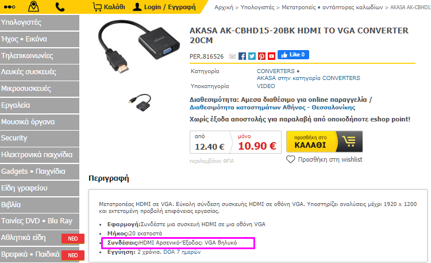The width and height of the screenshot is (431, 263).
Task: Click the CONVERTERS category link
Action: (x=275, y=71)
